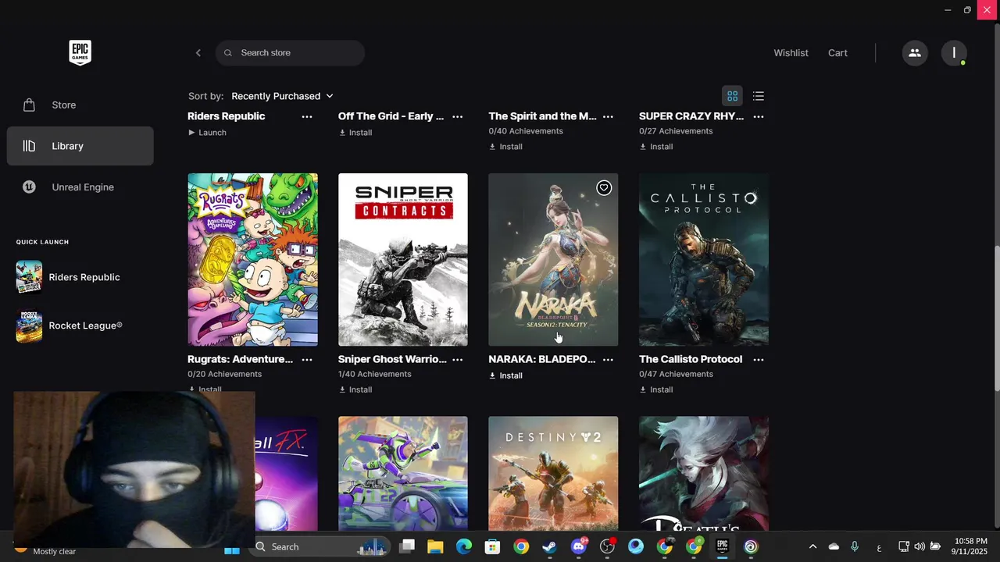This screenshot has width=1000, height=562.
Task: Click the library vertical scrollbar
Action: click(996, 320)
